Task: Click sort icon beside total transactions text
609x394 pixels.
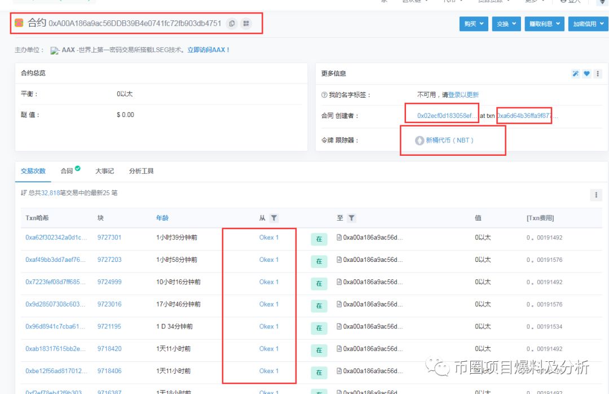Action: 24,193
